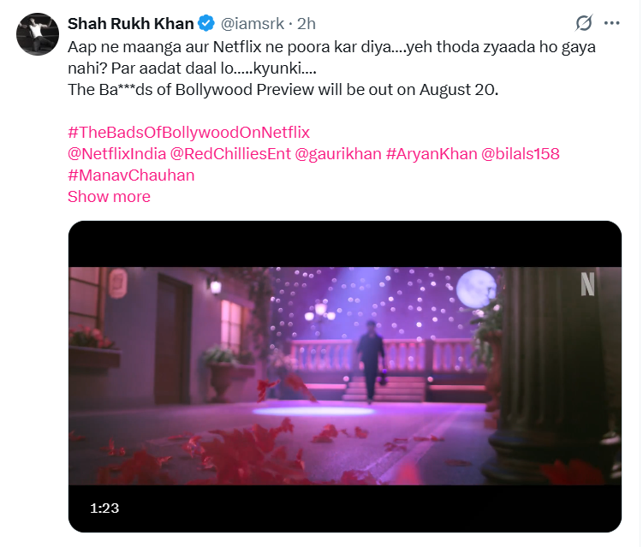Click the 1:23 video duration label

[x=104, y=508]
